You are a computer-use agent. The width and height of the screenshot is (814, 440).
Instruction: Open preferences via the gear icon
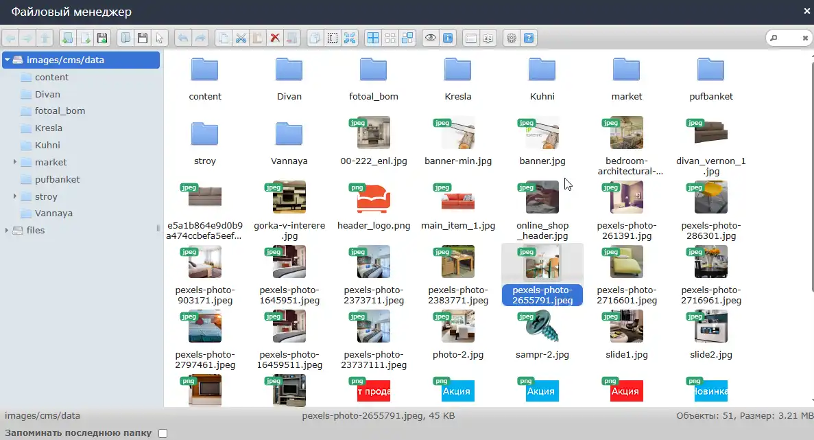(511, 38)
